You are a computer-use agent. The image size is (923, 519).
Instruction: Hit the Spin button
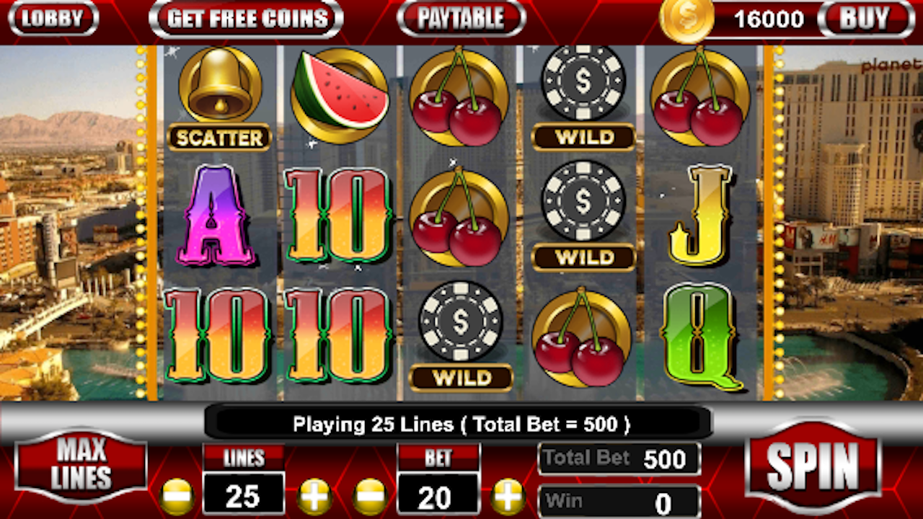tap(813, 466)
